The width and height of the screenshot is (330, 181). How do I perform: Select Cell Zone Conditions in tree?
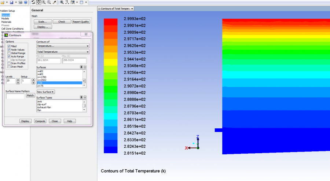[12, 29]
